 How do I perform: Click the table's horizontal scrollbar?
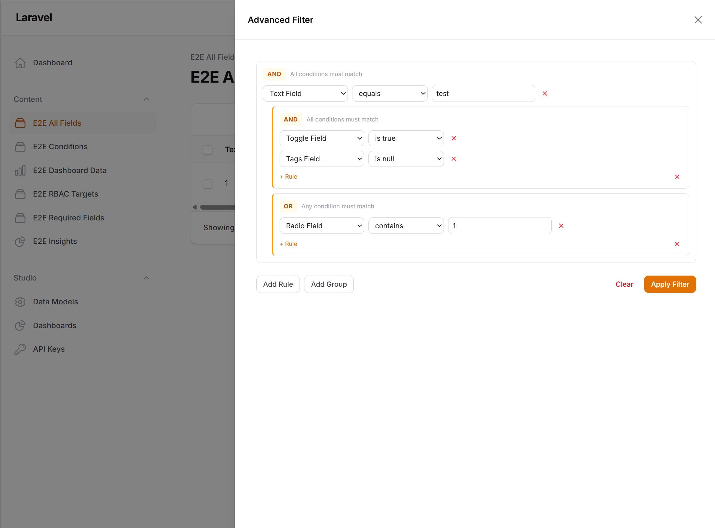pos(217,207)
